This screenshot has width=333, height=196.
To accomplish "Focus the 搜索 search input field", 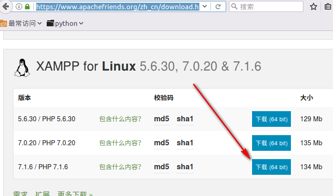I will pyautogui.click(x=266, y=6).
